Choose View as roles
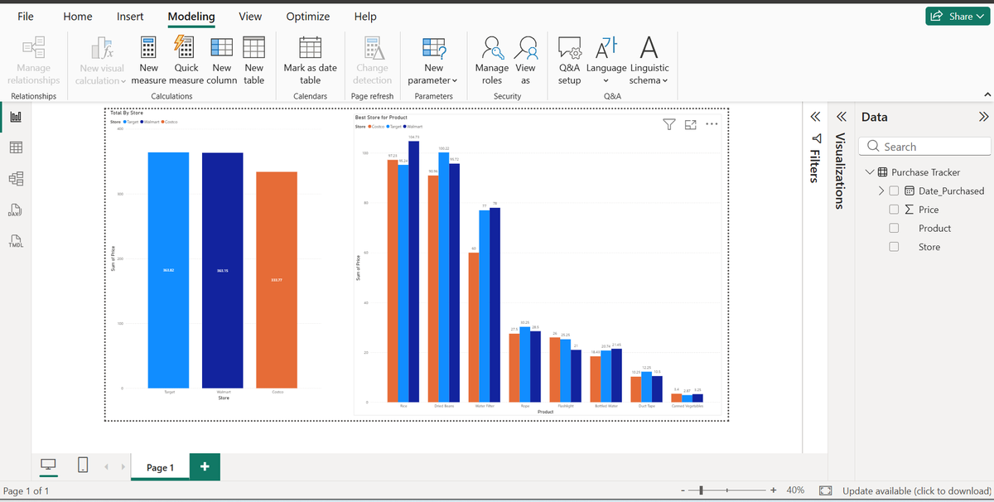The height and width of the screenshot is (502, 994). point(525,60)
